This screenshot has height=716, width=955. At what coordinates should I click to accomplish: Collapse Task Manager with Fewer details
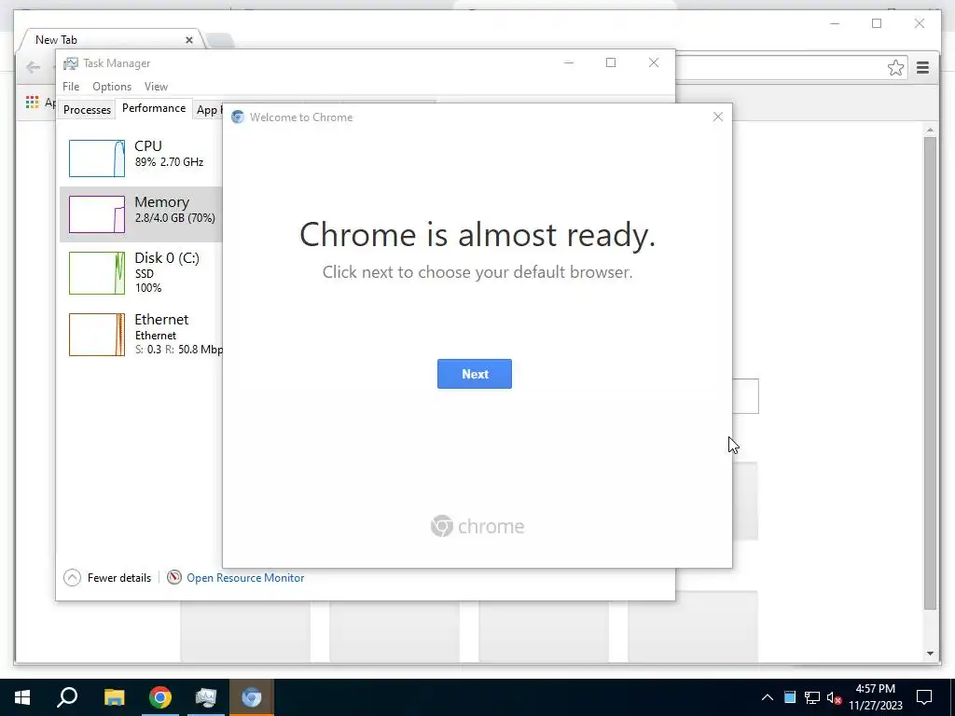click(107, 578)
